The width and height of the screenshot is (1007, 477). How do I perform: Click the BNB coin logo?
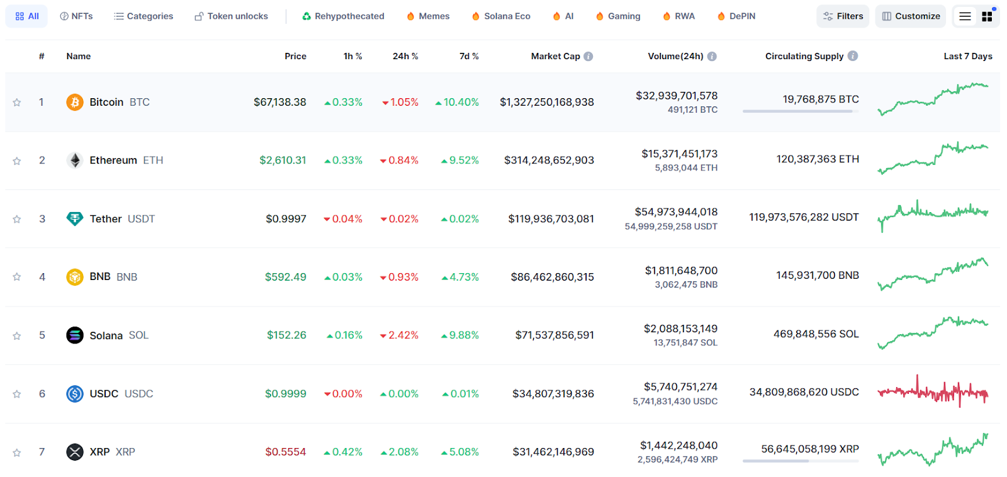coord(75,277)
